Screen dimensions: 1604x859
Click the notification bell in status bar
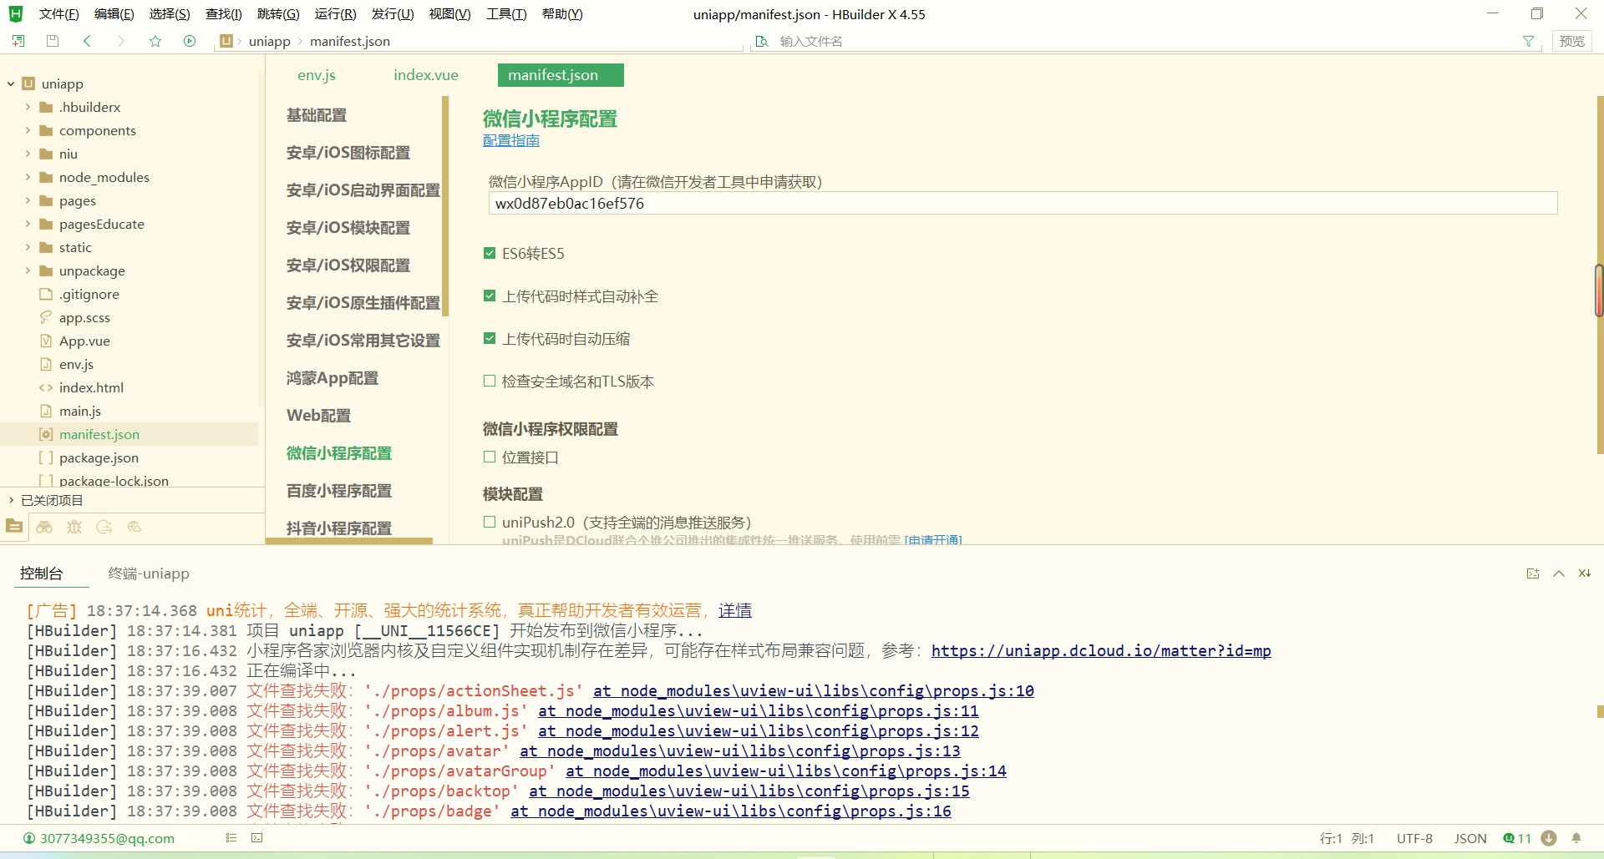click(x=1576, y=838)
